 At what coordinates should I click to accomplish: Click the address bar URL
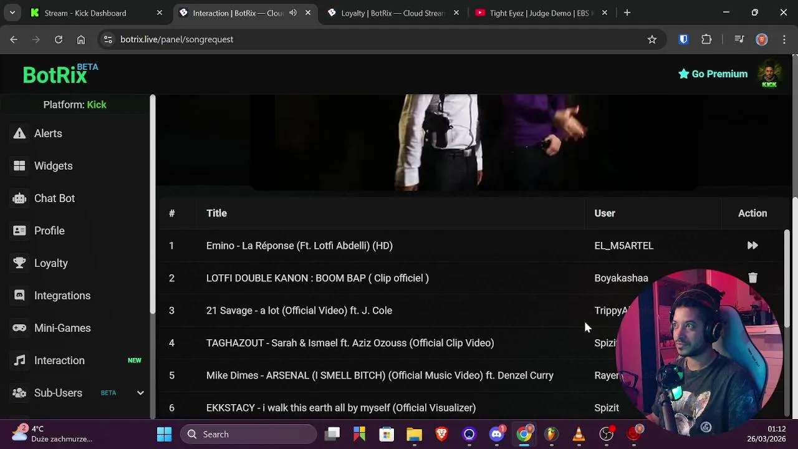tap(176, 39)
